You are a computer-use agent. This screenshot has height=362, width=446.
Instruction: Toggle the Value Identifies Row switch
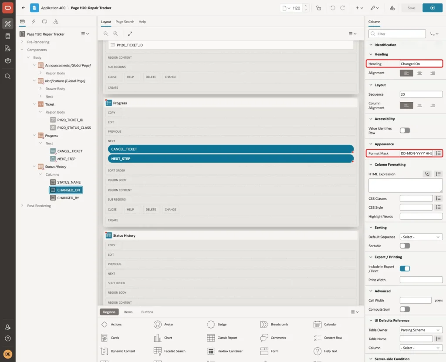coord(405,131)
